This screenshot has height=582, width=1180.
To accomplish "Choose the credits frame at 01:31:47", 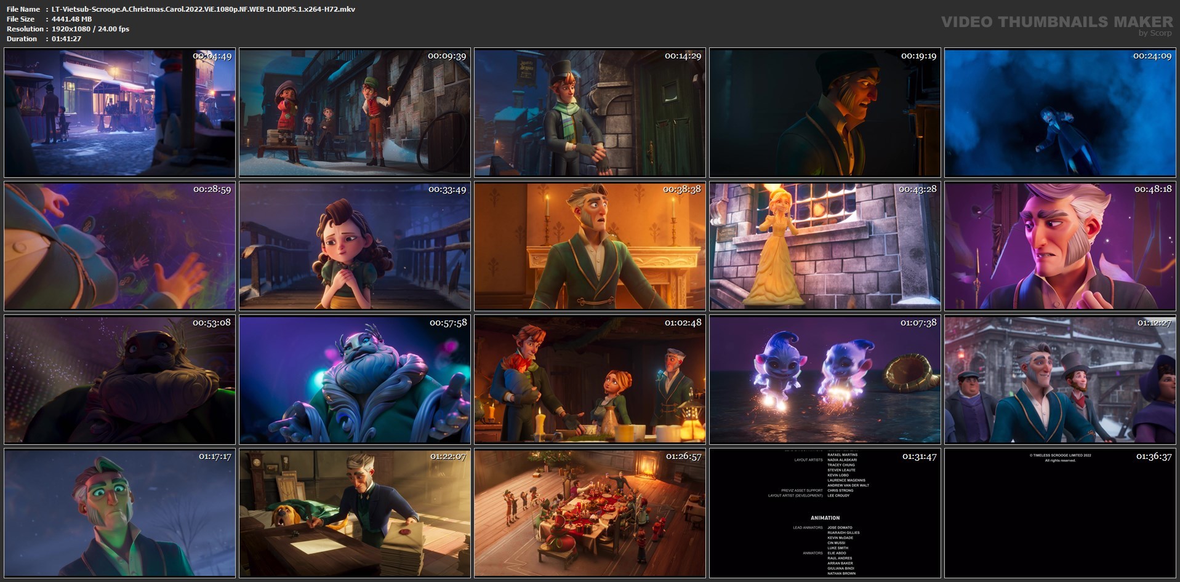I will tap(825, 513).
